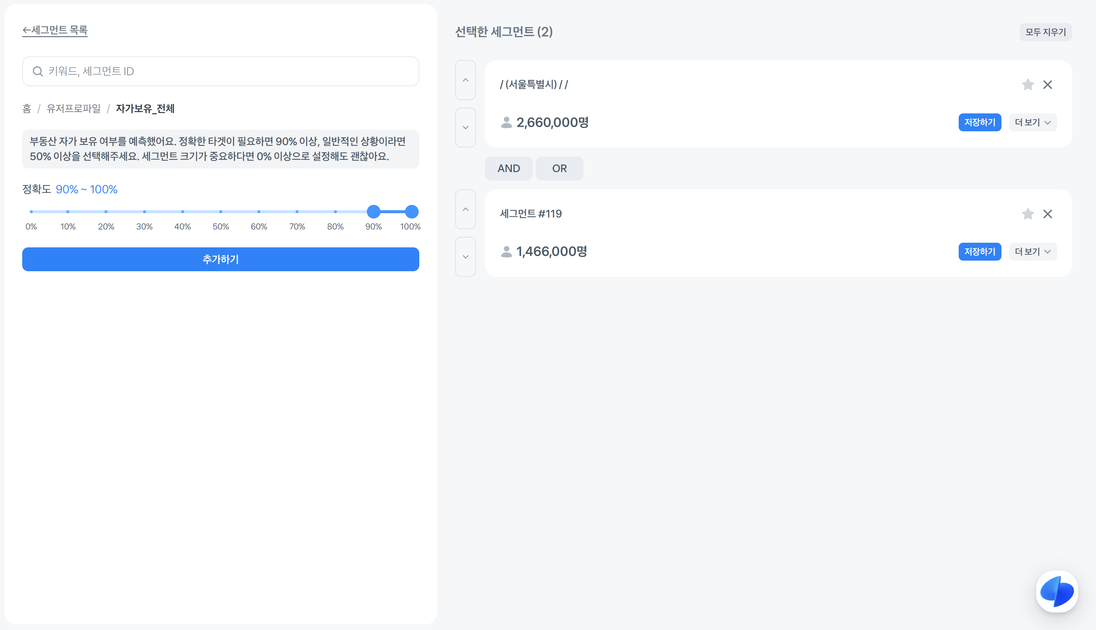
Task: Select the OR operator toggle
Action: (x=559, y=168)
